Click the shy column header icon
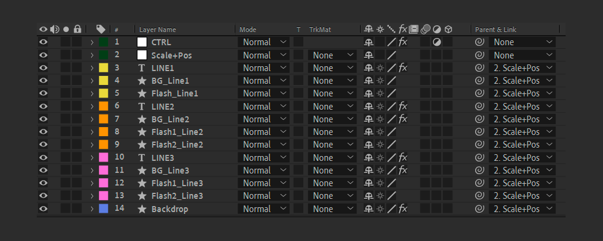Image resolution: width=603 pixels, height=241 pixels. click(x=369, y=29)
